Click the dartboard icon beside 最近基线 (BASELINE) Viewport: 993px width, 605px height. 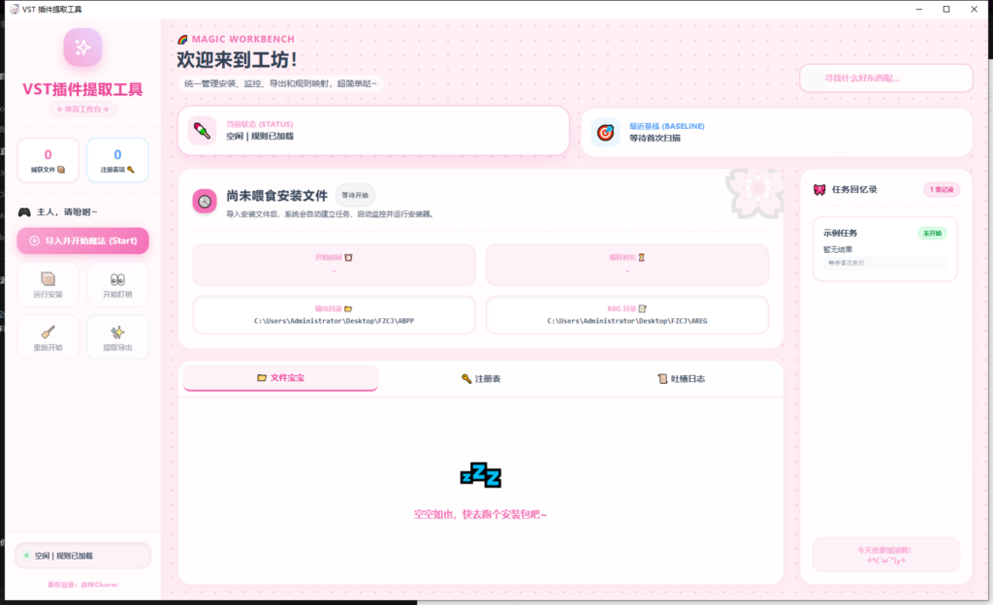point(606,130)
